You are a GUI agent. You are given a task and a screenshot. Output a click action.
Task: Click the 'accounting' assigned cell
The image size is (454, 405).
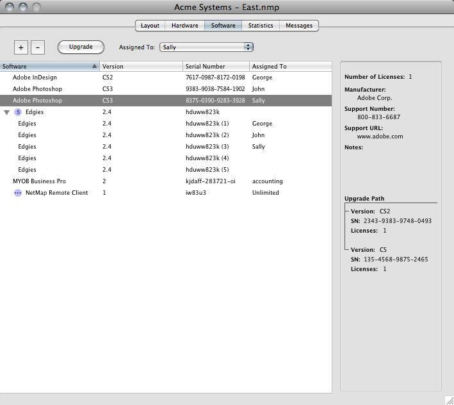point(267,181)
